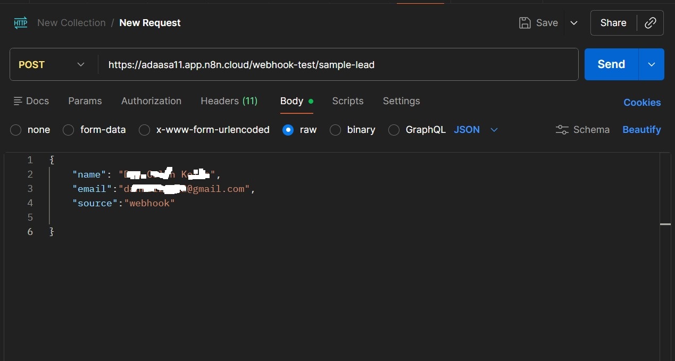675x361 pixels.
Task: Open the JSON format dropdown
Action: (x=476, y=130)
